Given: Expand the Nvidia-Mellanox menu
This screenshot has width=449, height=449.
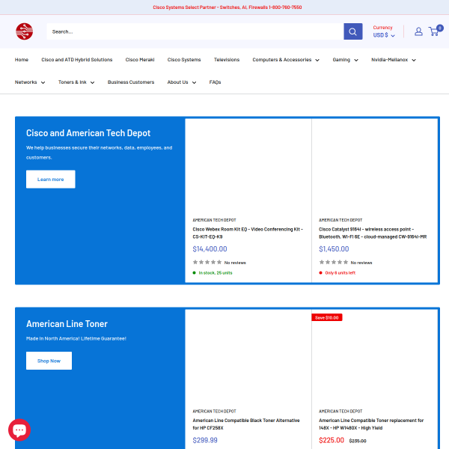Looking at the screenshot, I should click(x=393, y=60).
